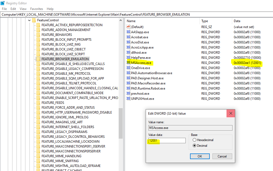Click the registry path address bar
Image resolution: width=273 pixels, height=171 pixels.
point(136,14)
